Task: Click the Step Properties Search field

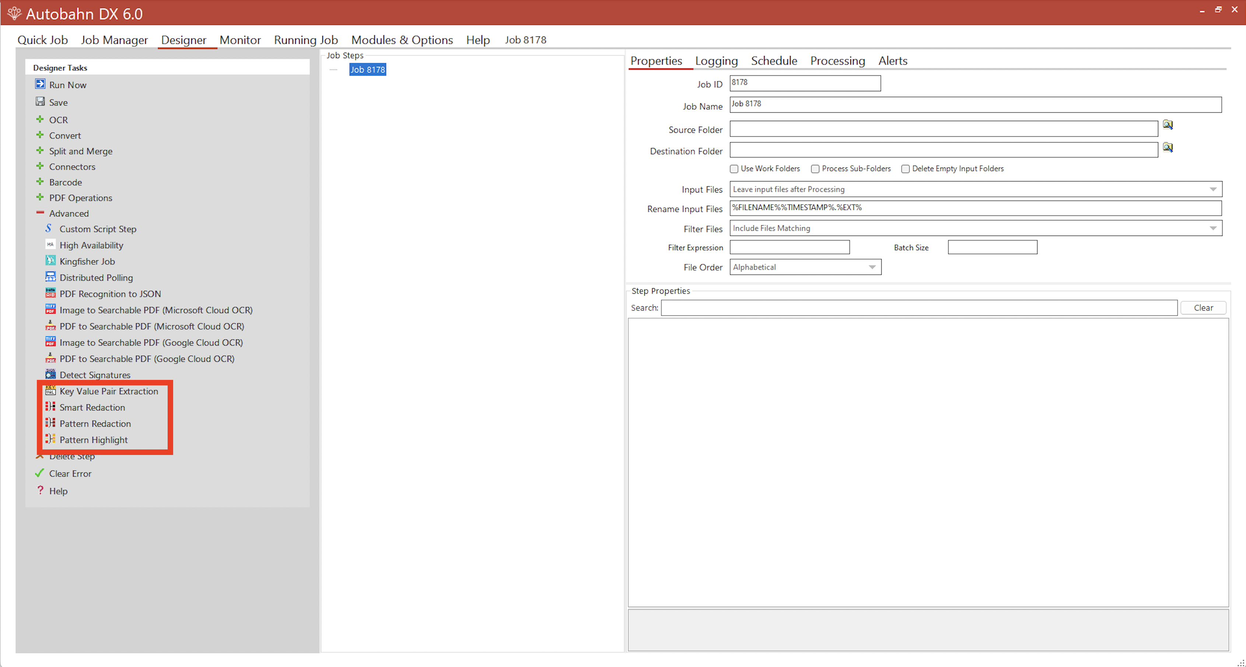Action: [x=919, y=307]
